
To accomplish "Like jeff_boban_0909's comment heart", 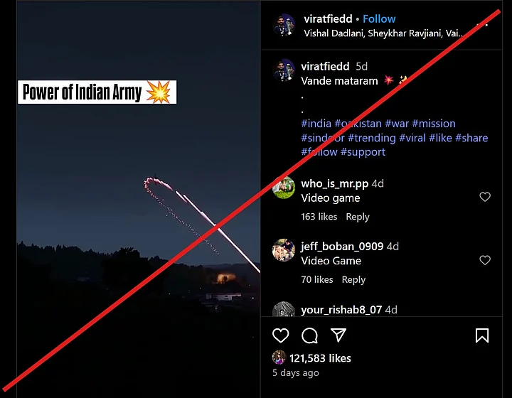I will (x=485, y=260).
